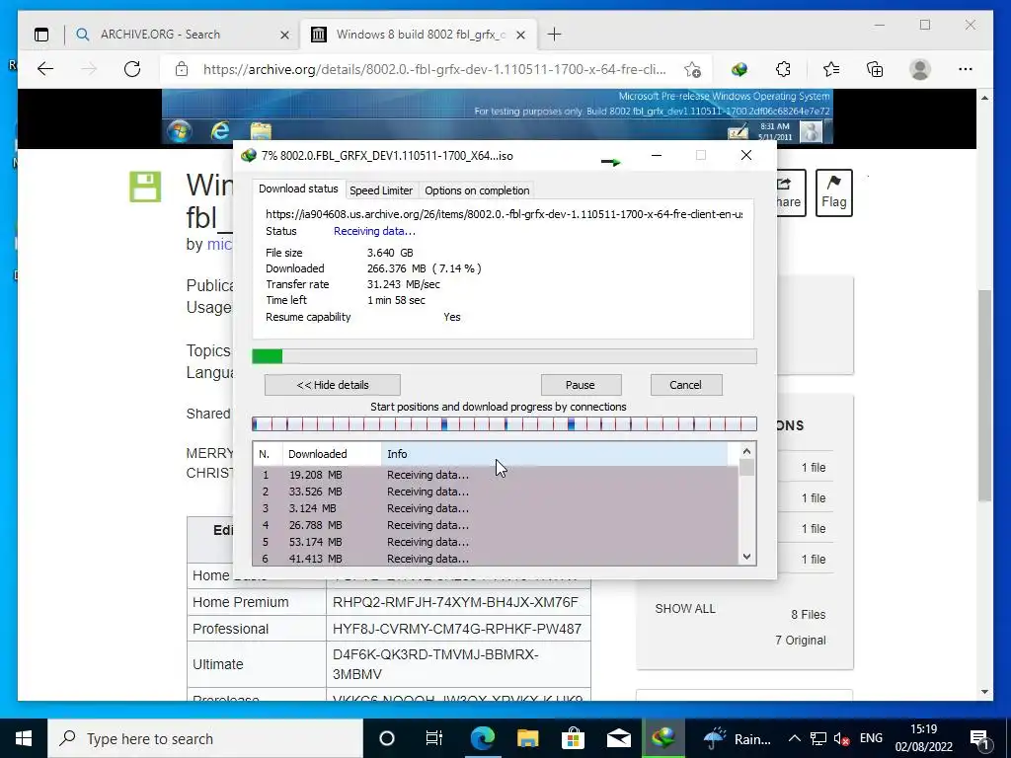Cancel the download
1011x758 pixels.
tap(686, 385)
